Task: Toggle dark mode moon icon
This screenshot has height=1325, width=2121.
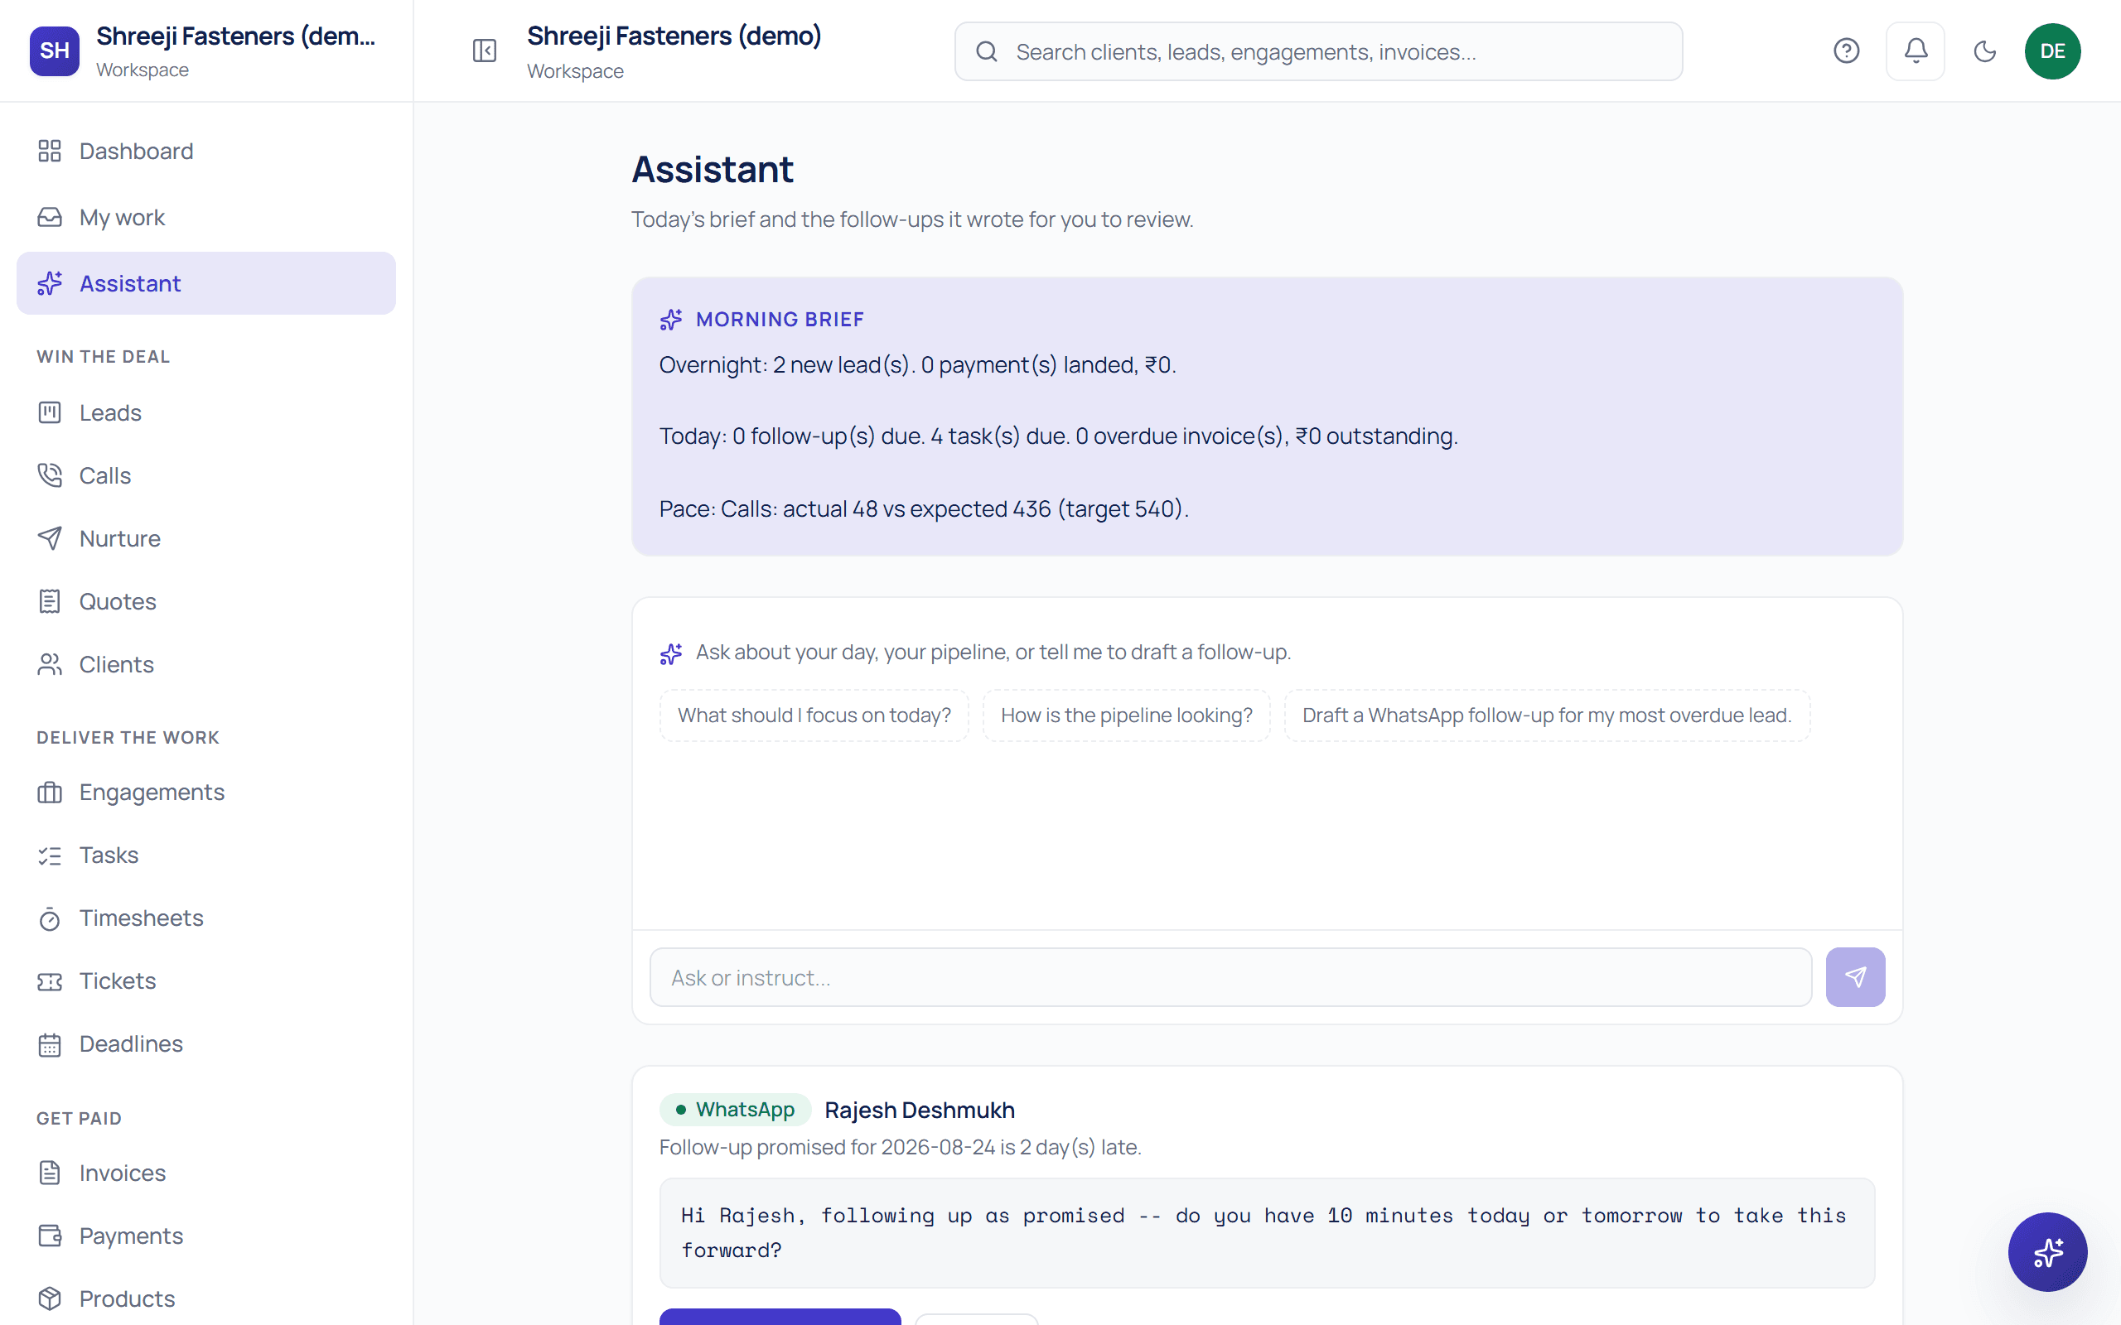Action: [x=1985, y=51]
